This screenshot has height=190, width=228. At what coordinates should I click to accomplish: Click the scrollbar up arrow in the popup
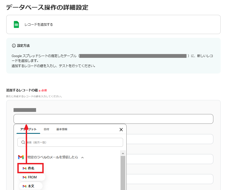[123, 153]
